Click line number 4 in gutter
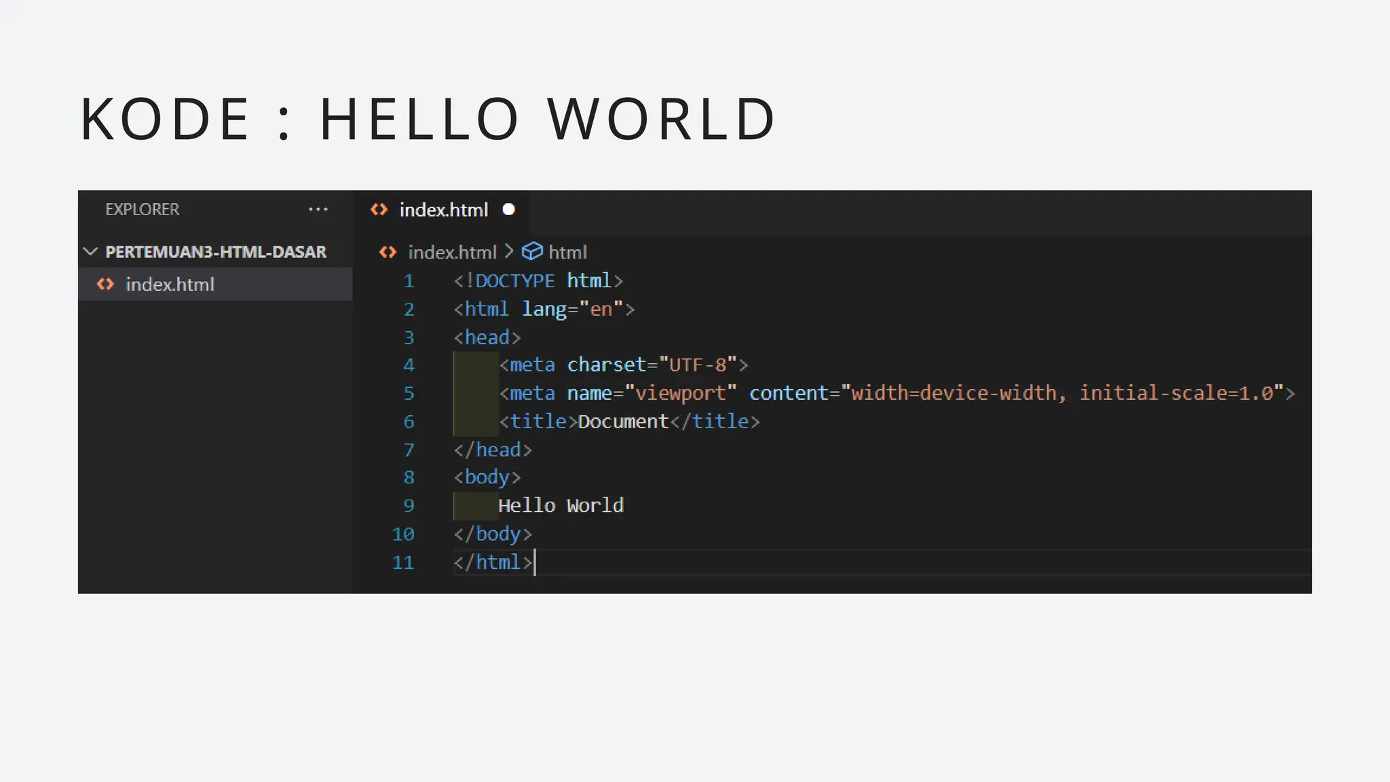The height and width of the screenshot is (782, 1390). 409,365
